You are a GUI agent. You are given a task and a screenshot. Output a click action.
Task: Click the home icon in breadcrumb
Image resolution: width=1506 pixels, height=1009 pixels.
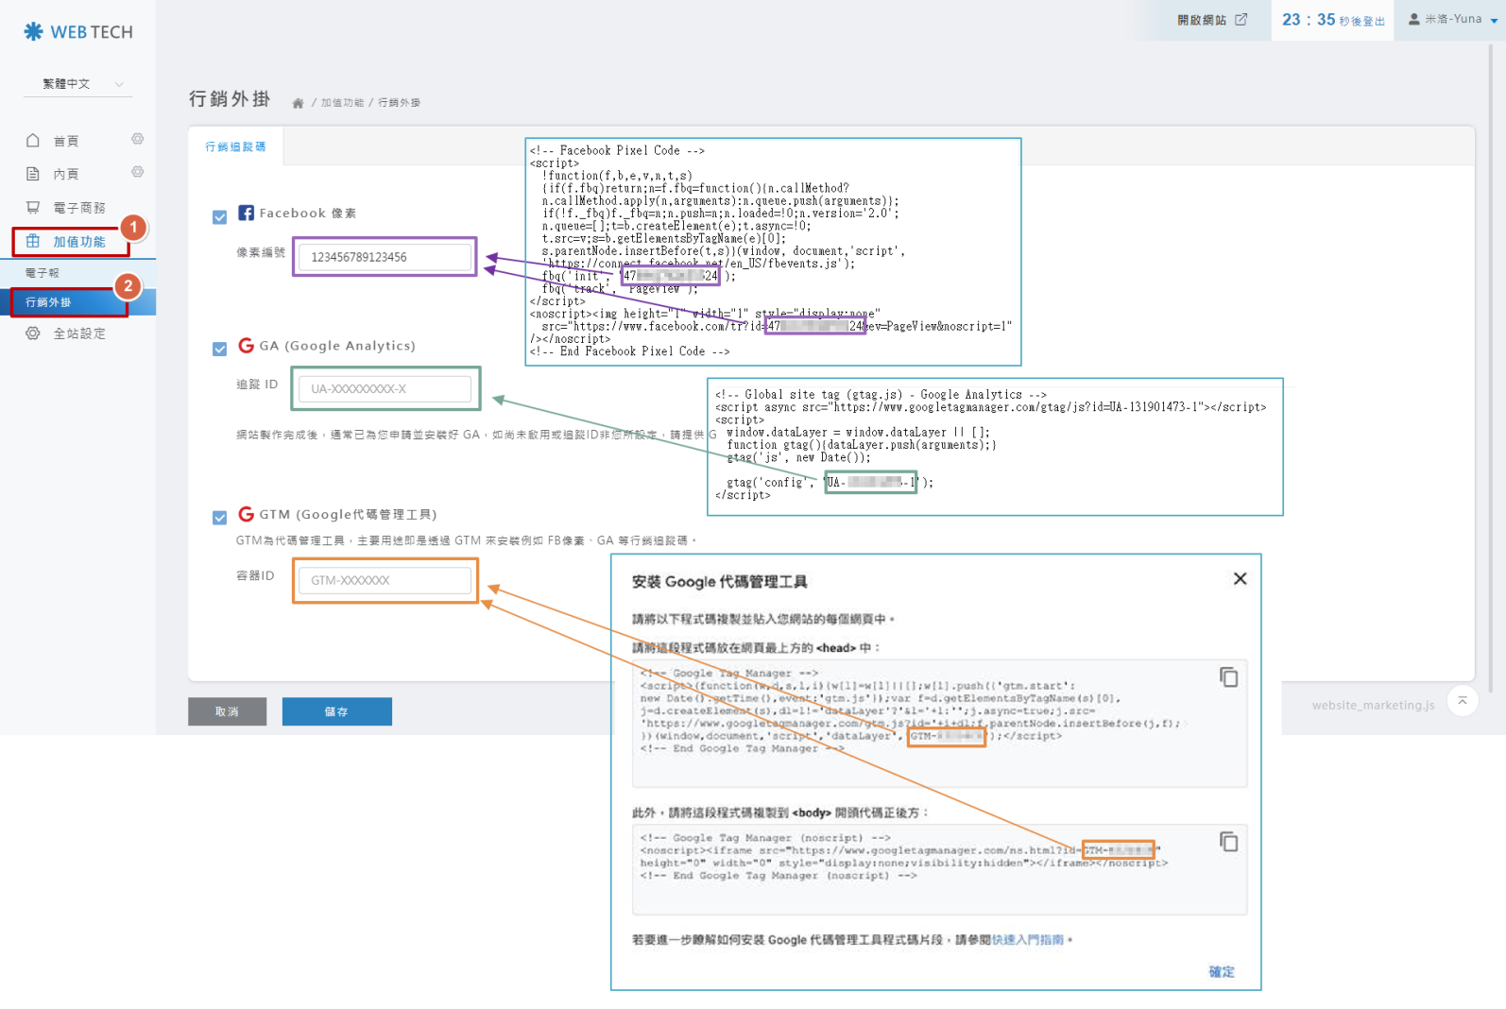coord(298,103)
